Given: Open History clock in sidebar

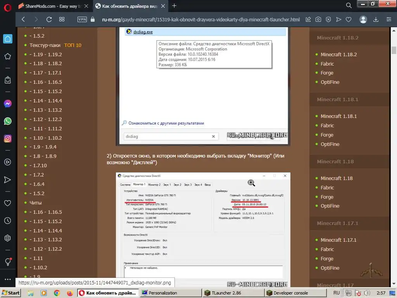Looking at the screenshot, I should click(8, 221).
